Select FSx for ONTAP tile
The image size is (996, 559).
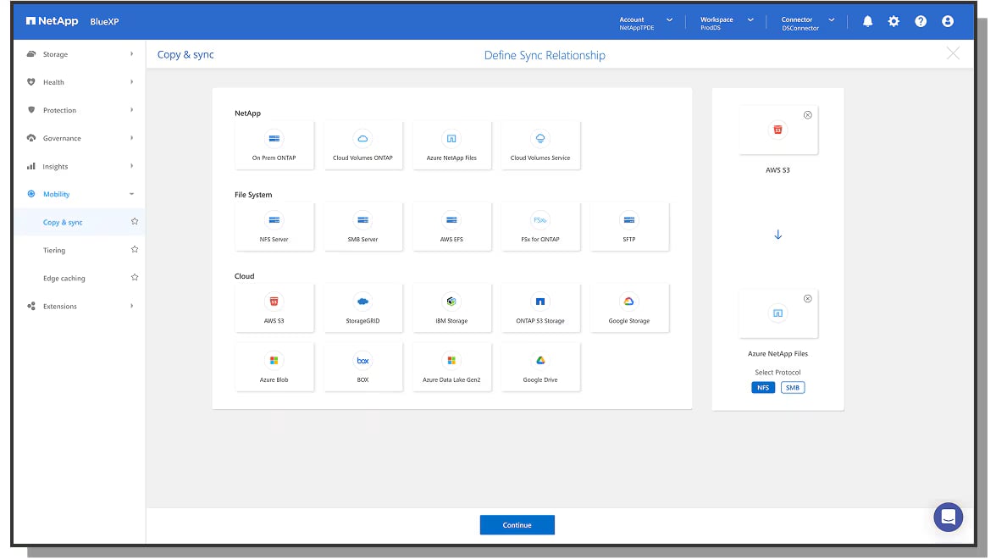point(540,227)
